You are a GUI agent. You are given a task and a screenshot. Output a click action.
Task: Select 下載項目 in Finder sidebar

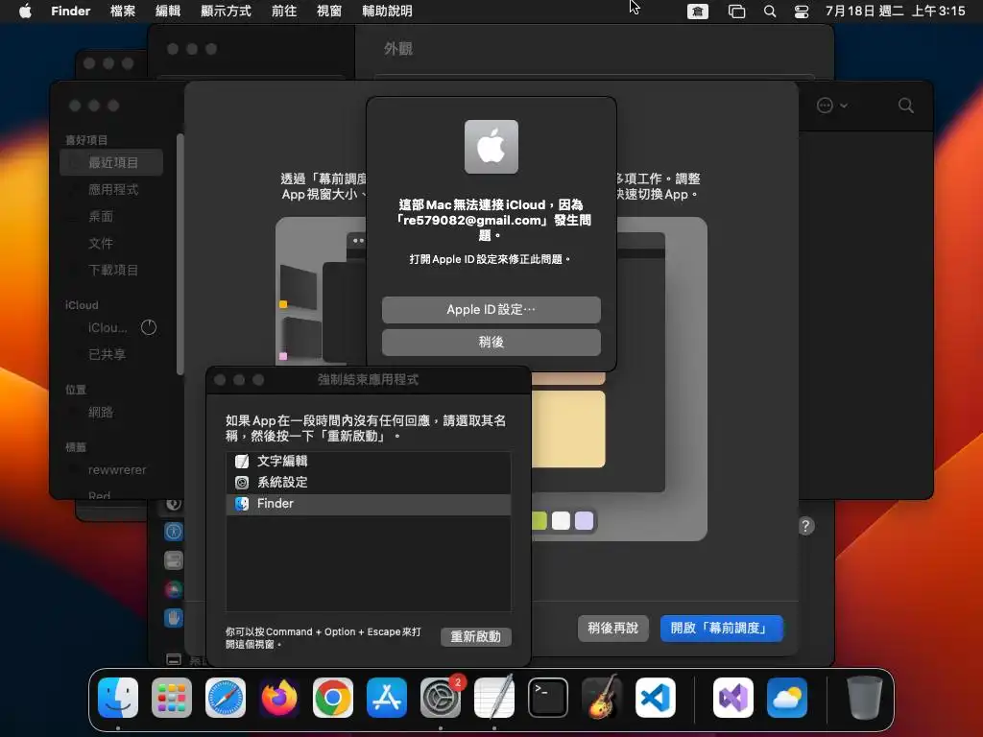[x=111, y=270]
